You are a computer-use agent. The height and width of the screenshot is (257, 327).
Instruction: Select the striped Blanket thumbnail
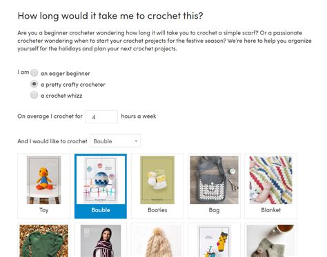(x=271, y=180)
